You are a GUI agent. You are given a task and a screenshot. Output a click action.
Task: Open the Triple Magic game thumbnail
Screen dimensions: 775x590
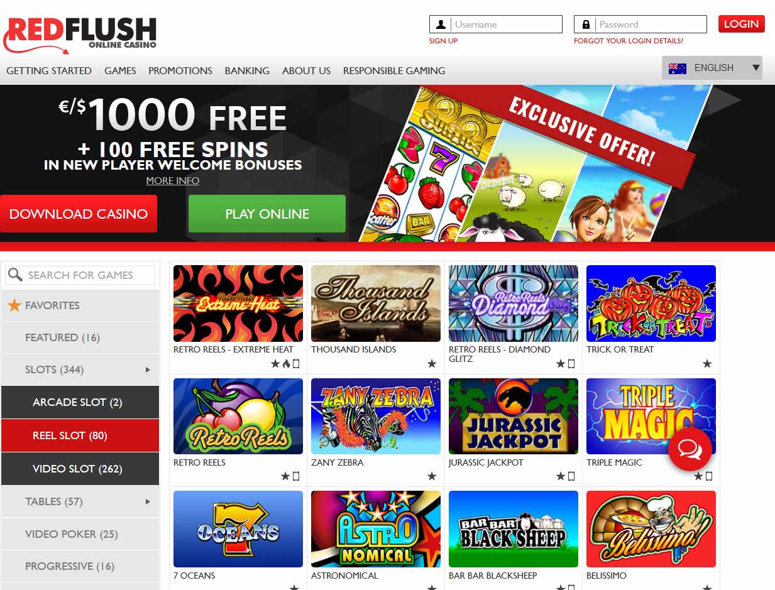pos(651,416)
